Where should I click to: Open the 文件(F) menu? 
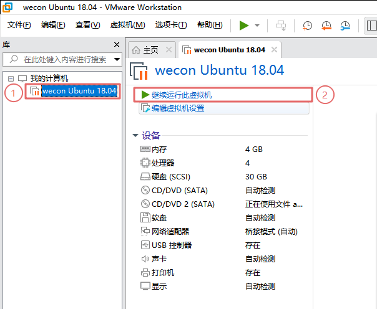(19, 25)
